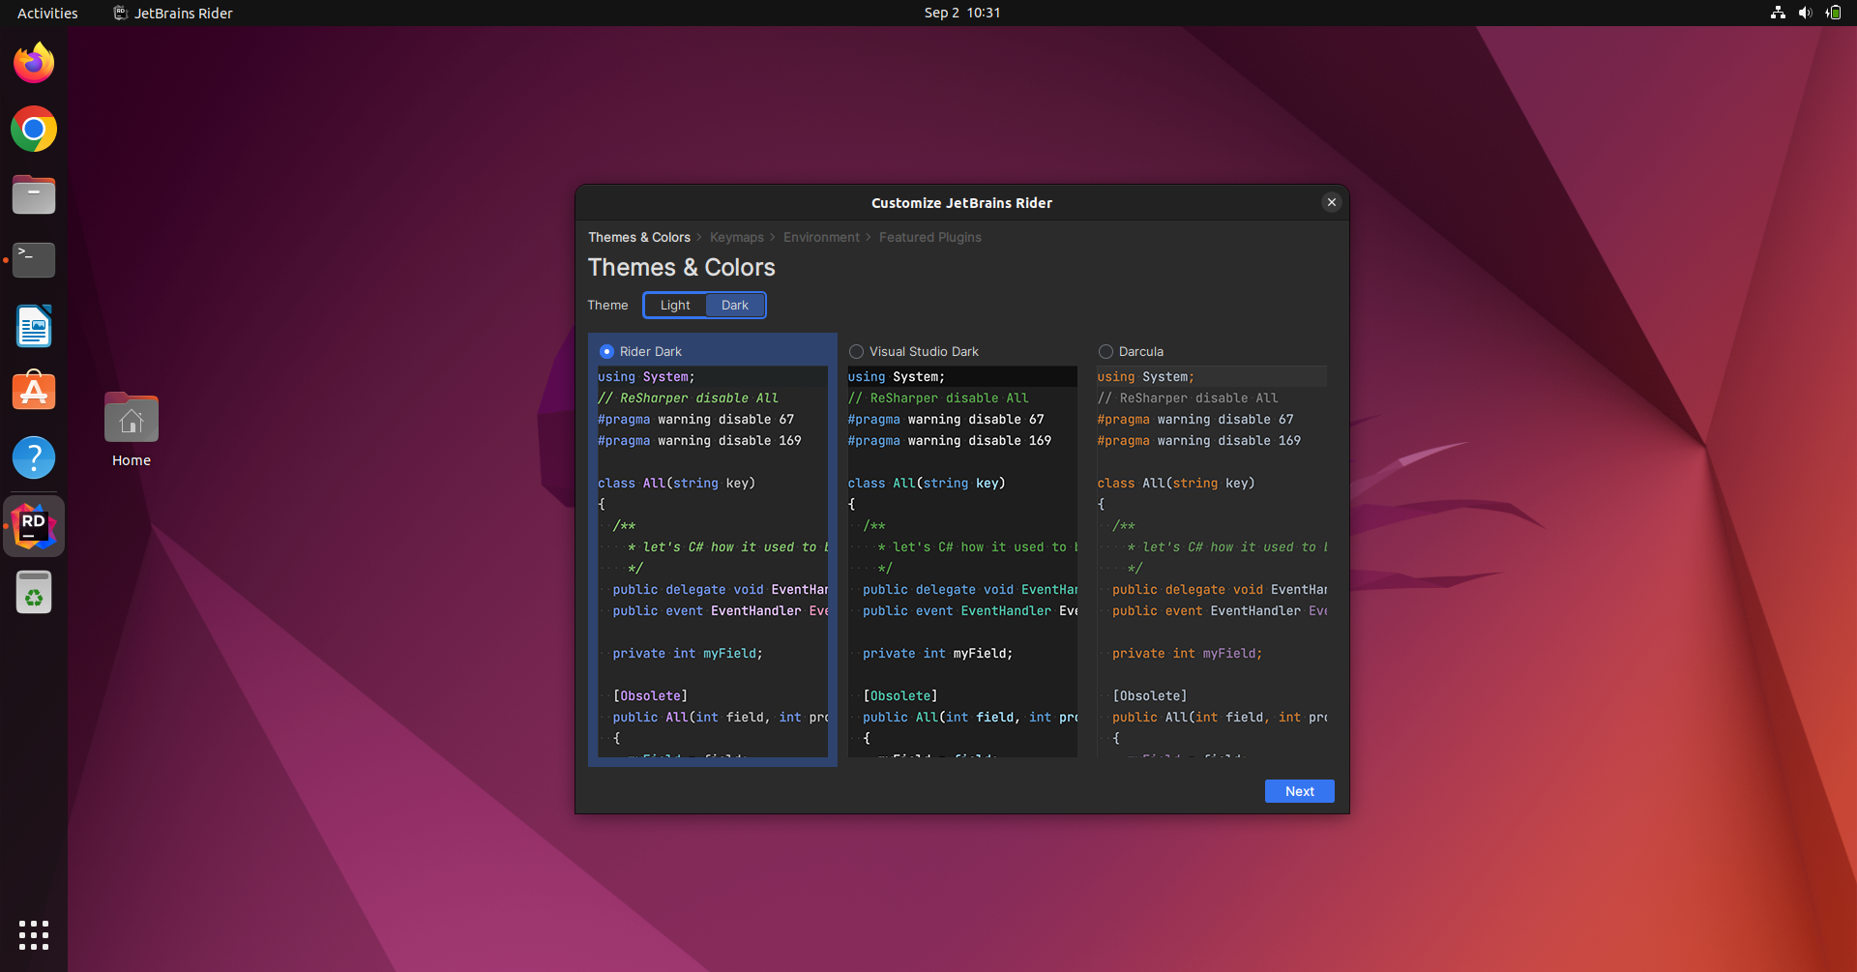
Task: Open the JetBrains Rider dock icon
Action: (34, 525)
